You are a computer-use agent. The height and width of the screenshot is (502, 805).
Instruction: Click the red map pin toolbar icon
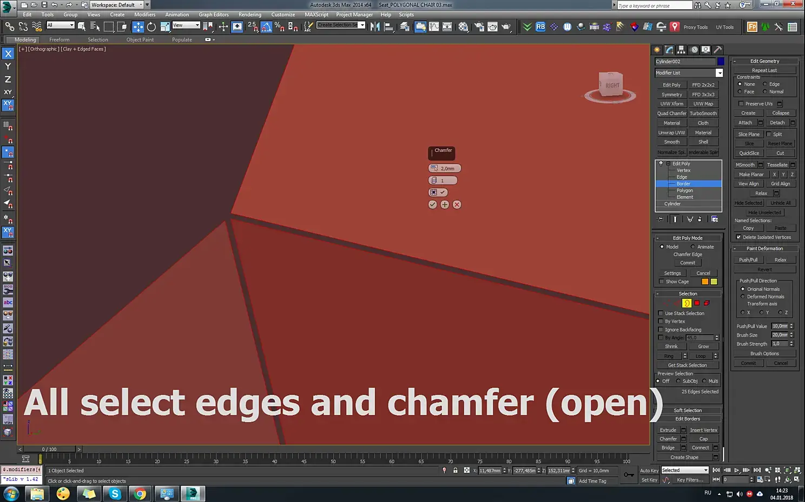(675, 26)
